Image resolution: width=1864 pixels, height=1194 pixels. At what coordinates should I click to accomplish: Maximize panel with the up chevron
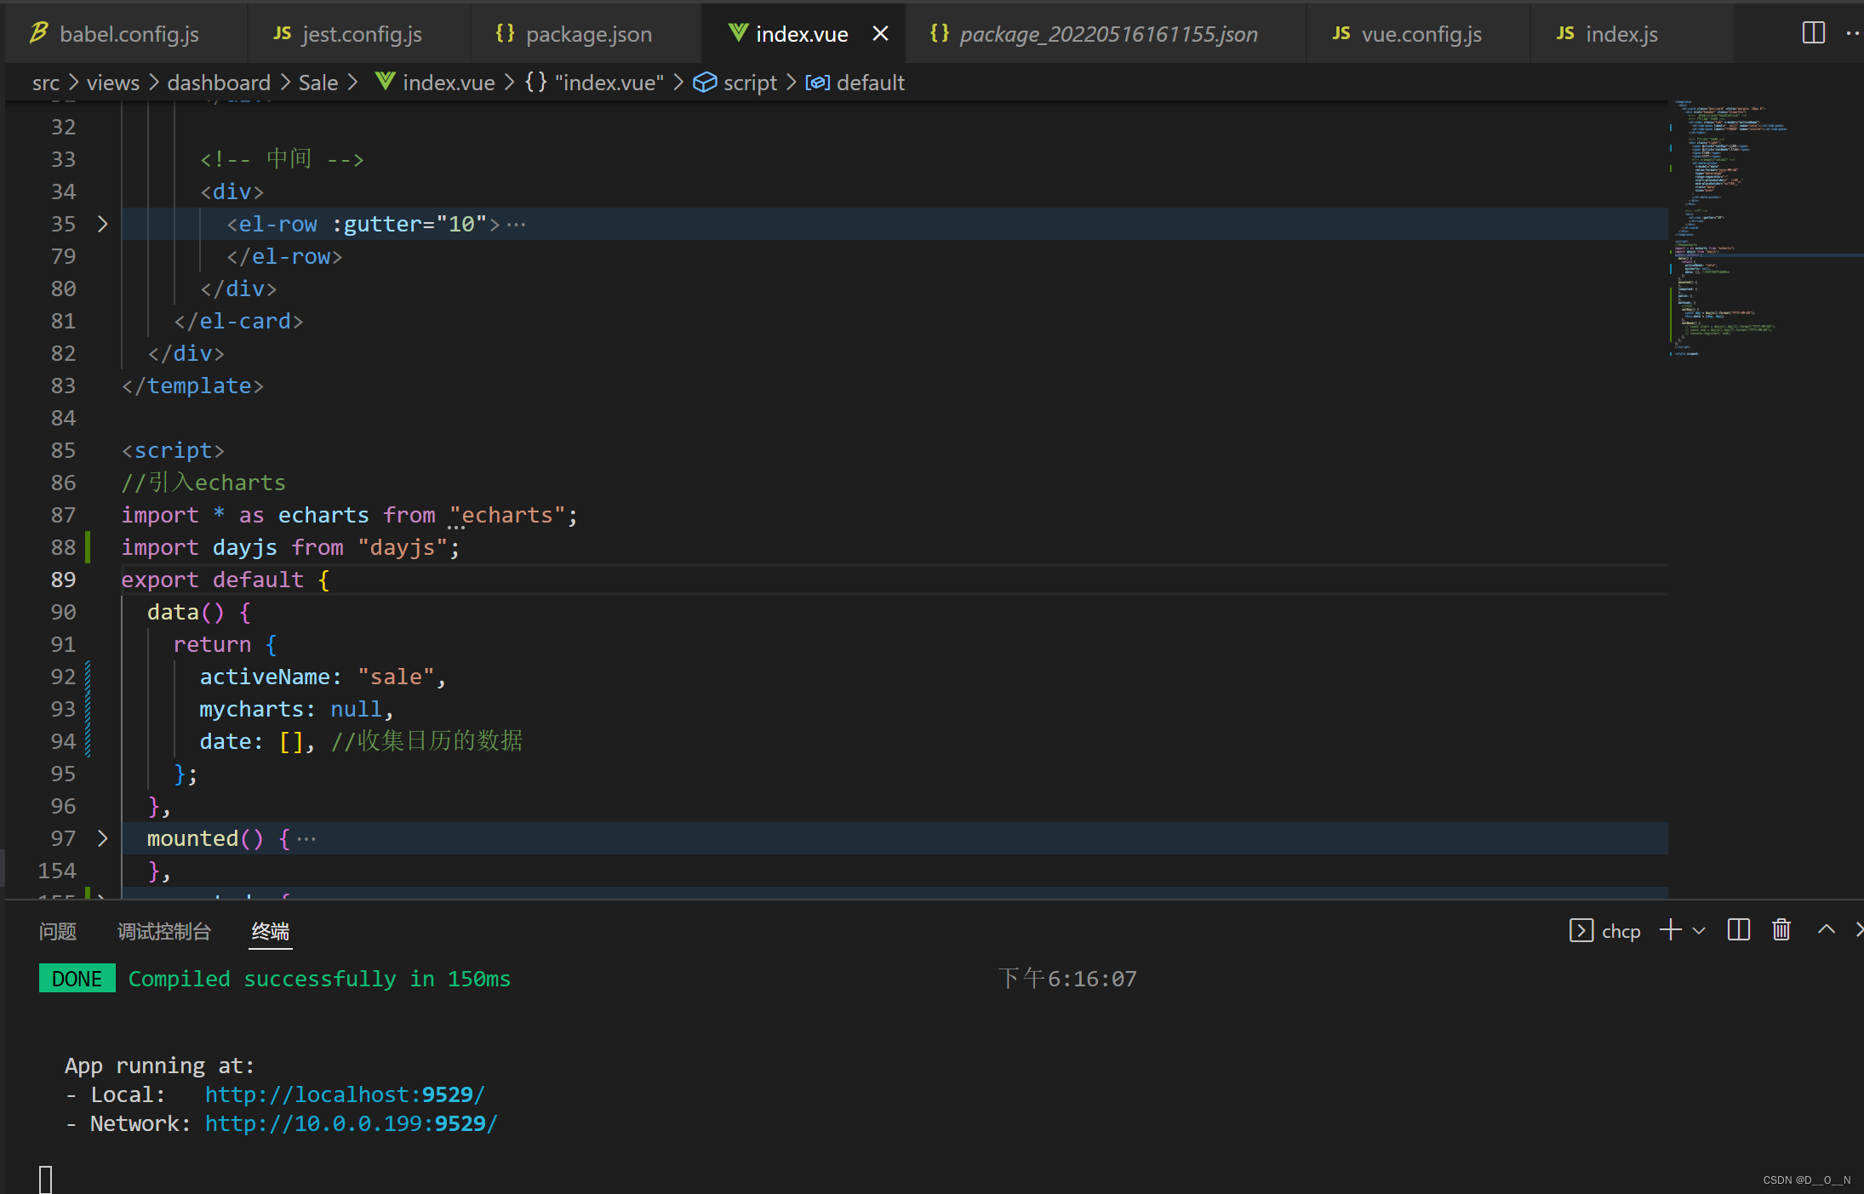tap(1826, 930)
